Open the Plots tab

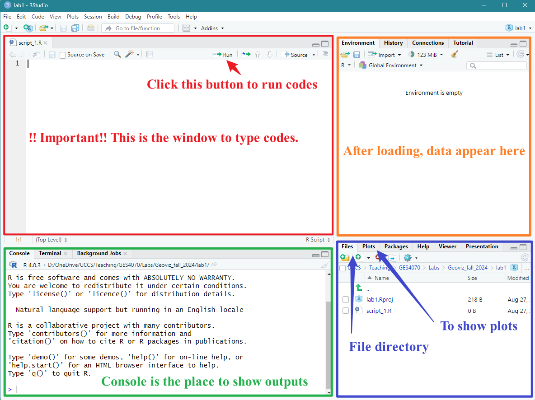click(x=369, y=247)
